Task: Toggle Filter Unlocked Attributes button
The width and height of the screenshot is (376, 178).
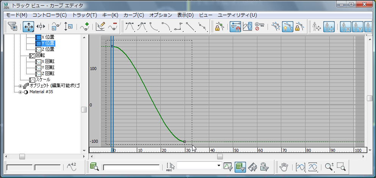Action: pos(264,167)
